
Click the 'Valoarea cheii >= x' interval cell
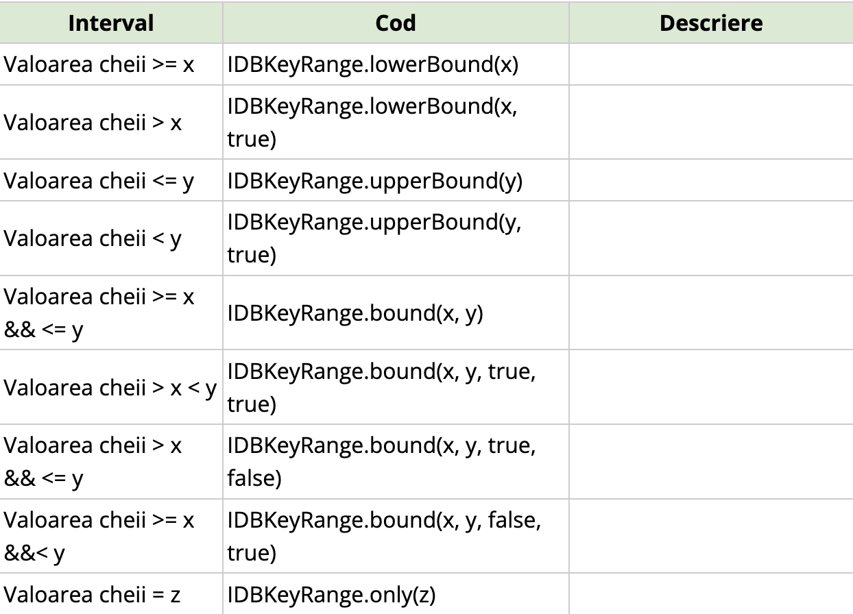(99, 64)
